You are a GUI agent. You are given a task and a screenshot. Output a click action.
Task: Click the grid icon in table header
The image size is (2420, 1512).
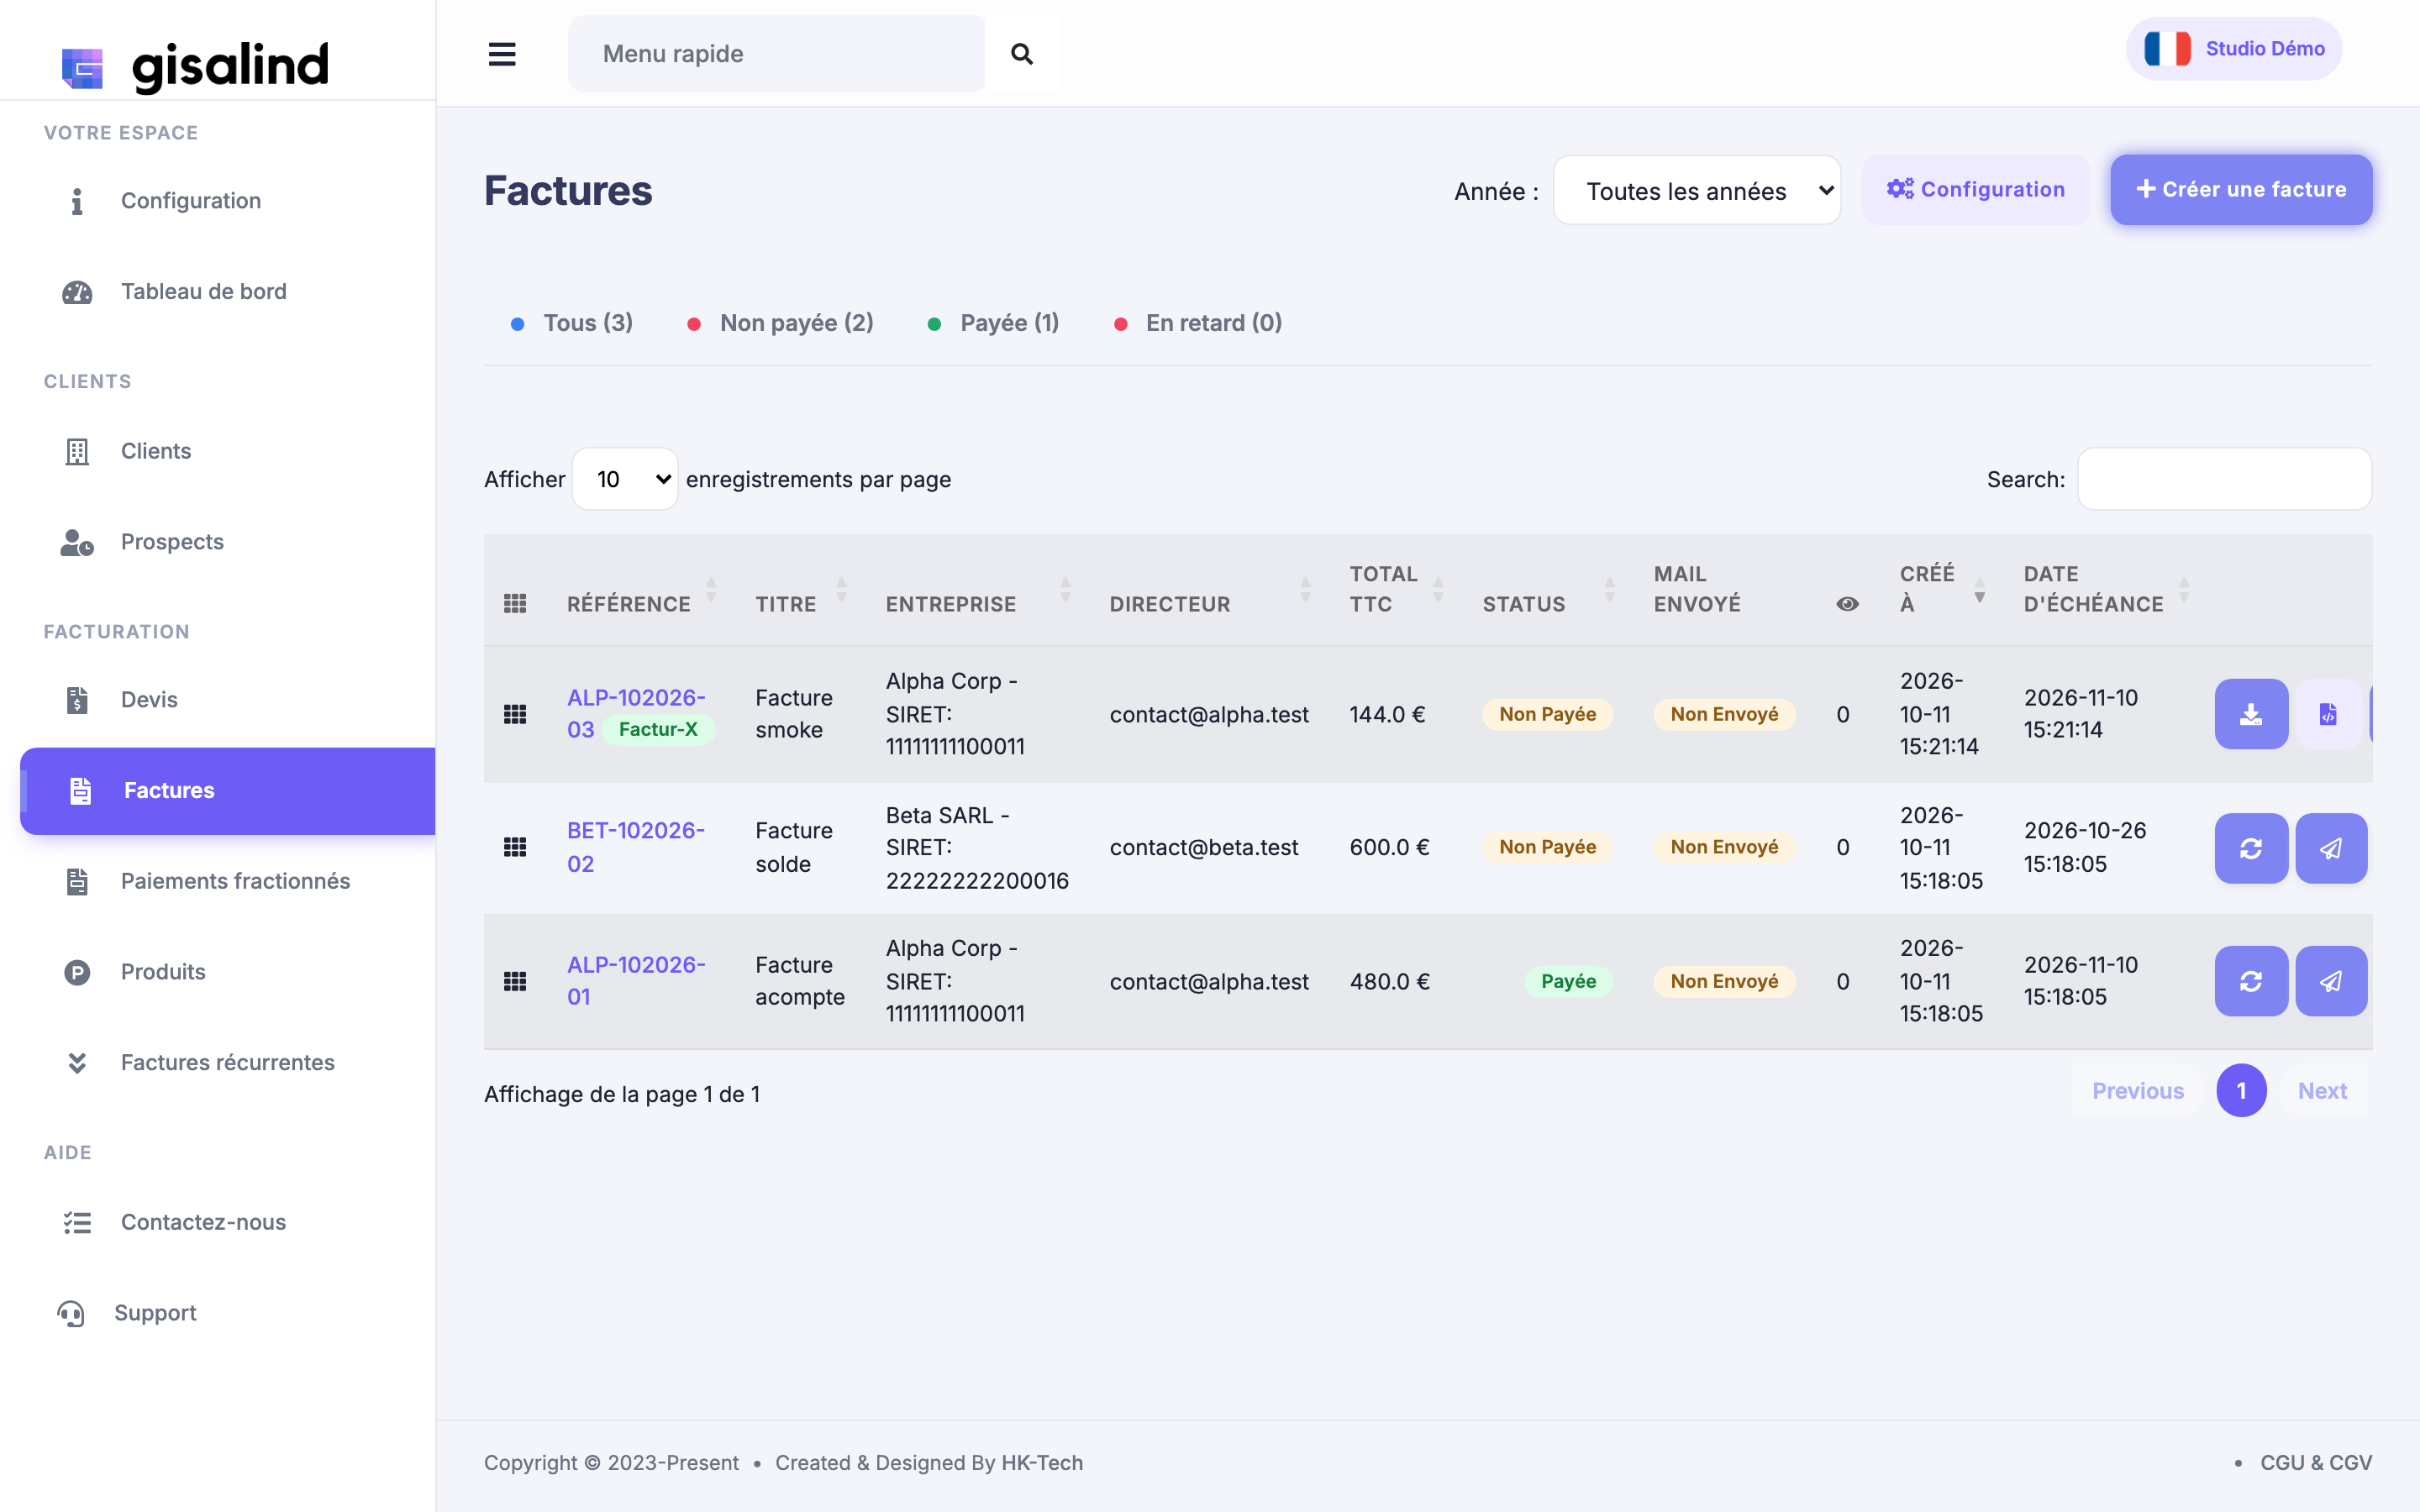point(515,604)
